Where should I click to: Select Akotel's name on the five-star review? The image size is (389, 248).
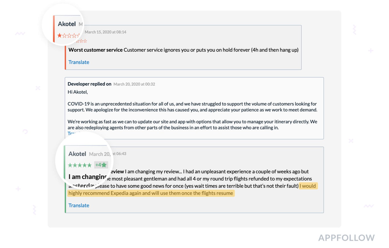click(77, 154)
